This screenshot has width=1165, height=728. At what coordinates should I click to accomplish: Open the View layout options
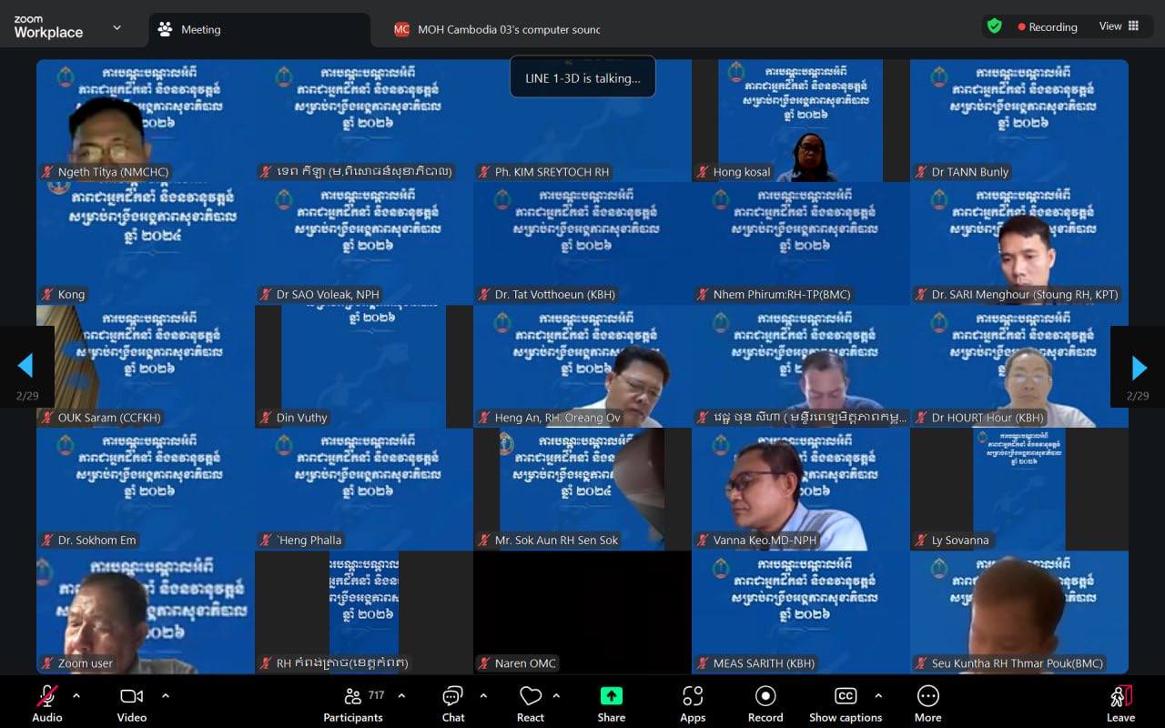[x=1119, y=26]
